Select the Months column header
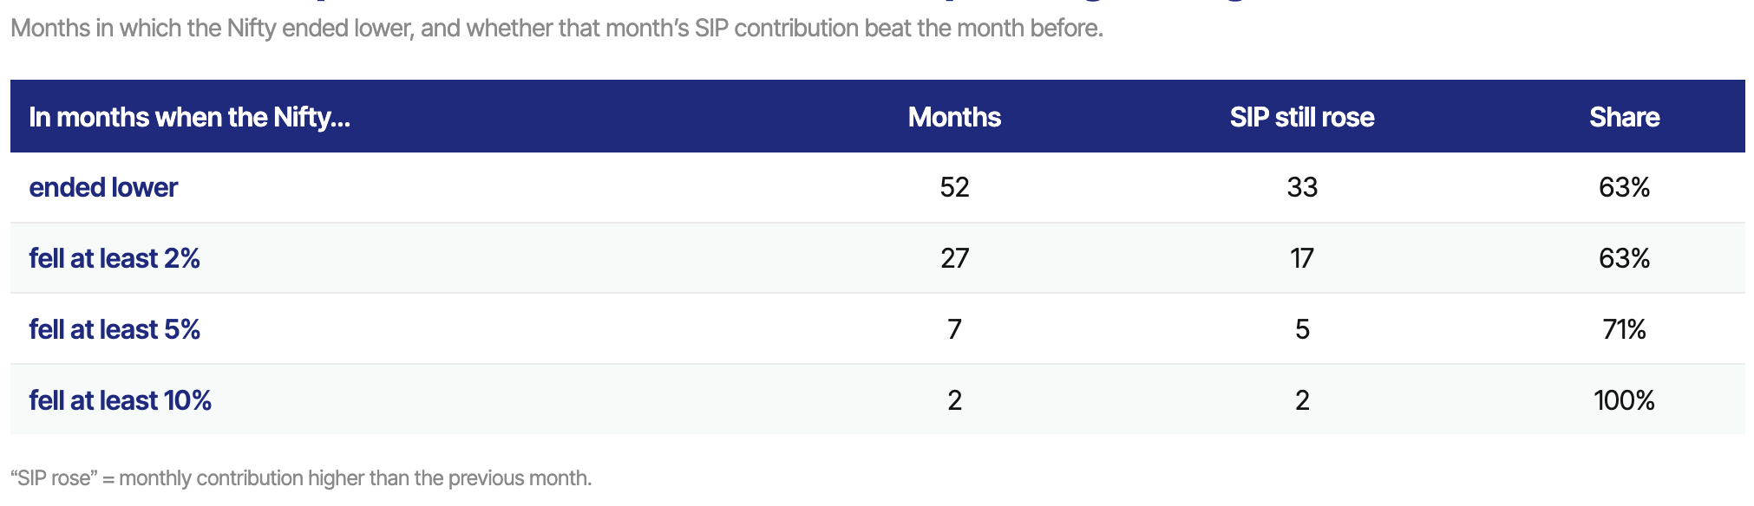1754x506 pixels. [x=954, y=117]
